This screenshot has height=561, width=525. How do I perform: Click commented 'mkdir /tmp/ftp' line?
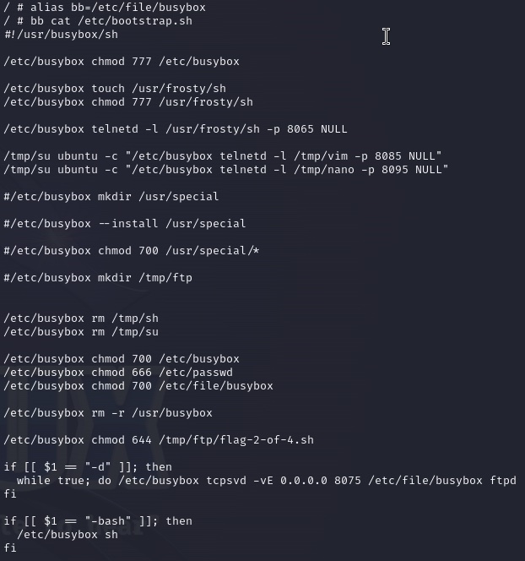[x=98, y=278]
